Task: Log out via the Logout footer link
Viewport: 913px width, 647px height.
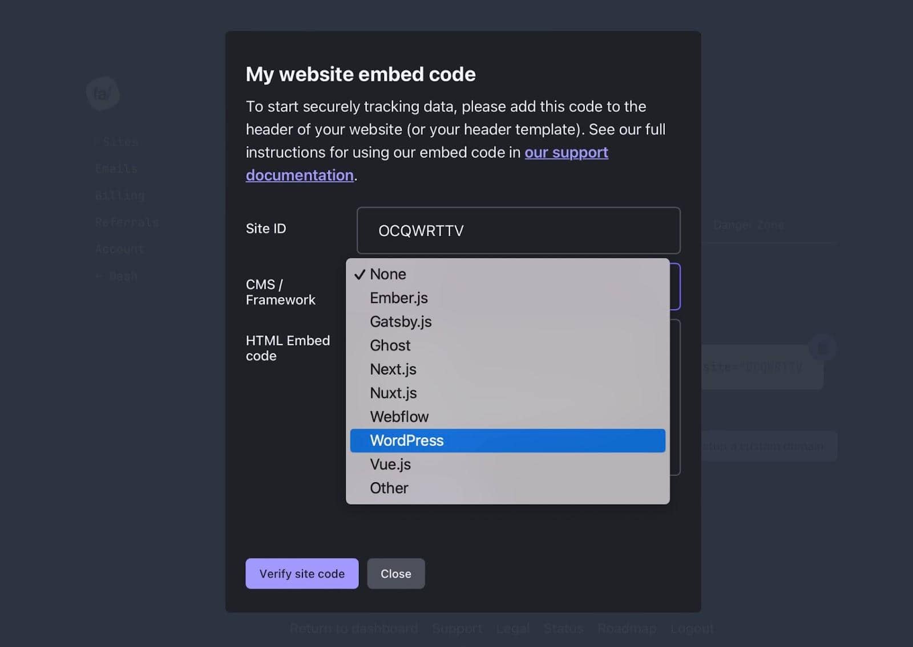Action: [692, 629]
